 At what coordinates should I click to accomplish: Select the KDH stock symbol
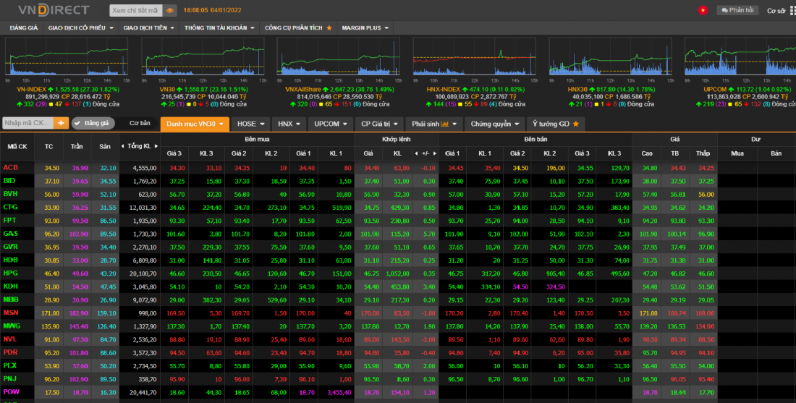point(11,287)
